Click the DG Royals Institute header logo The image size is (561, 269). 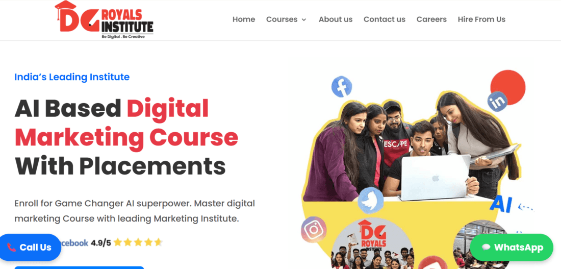(x=104, y=20)
